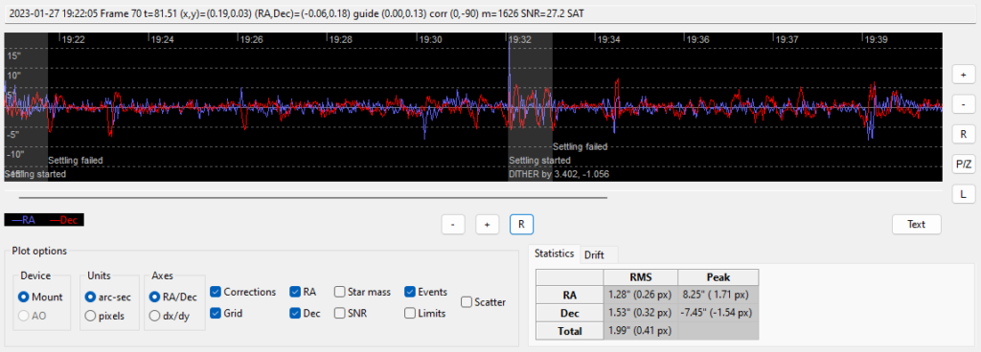
Task: Select the dx/dy axes radio button
Action: click(x=154, y=316)
